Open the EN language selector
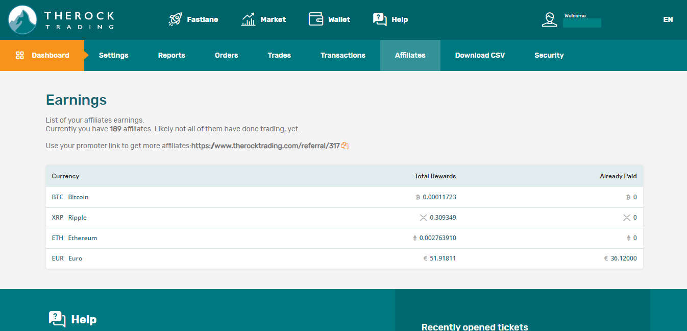The width and height of the screenshot is (687, 331). tap(668, 19)
